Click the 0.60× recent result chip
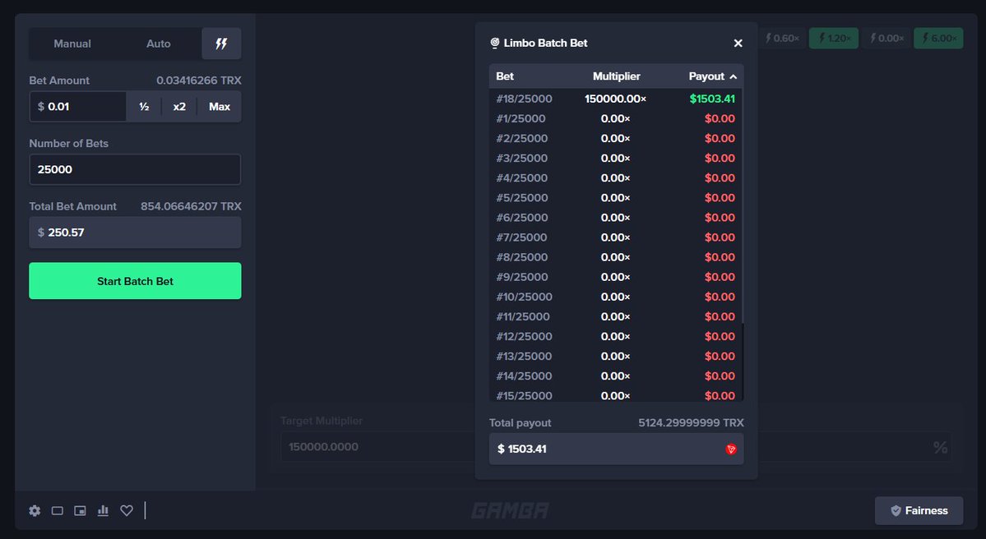This screenshot has height=539, width=986. tap(782, 39)
